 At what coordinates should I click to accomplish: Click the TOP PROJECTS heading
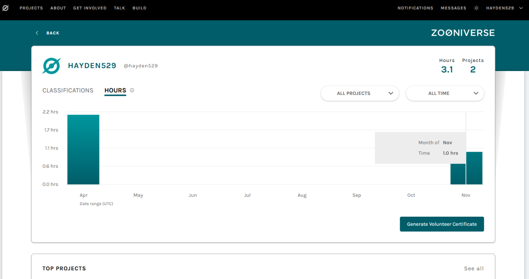(x=64, y=268)
